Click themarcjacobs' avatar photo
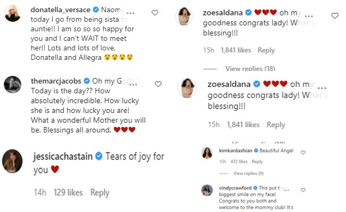 (x=13, y=85)
